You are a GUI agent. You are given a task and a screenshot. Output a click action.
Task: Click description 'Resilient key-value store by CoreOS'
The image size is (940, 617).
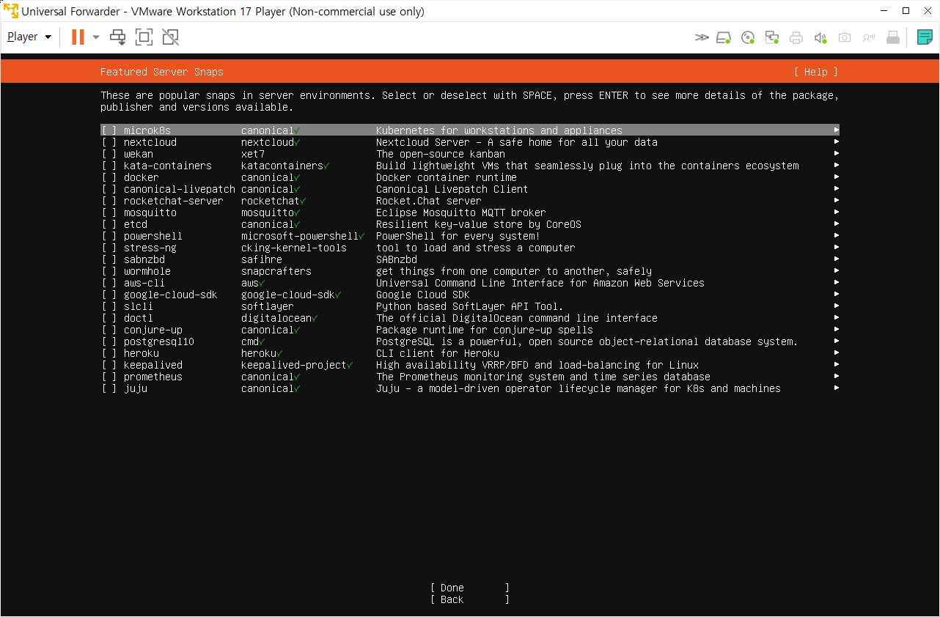(x=479, y=224)
